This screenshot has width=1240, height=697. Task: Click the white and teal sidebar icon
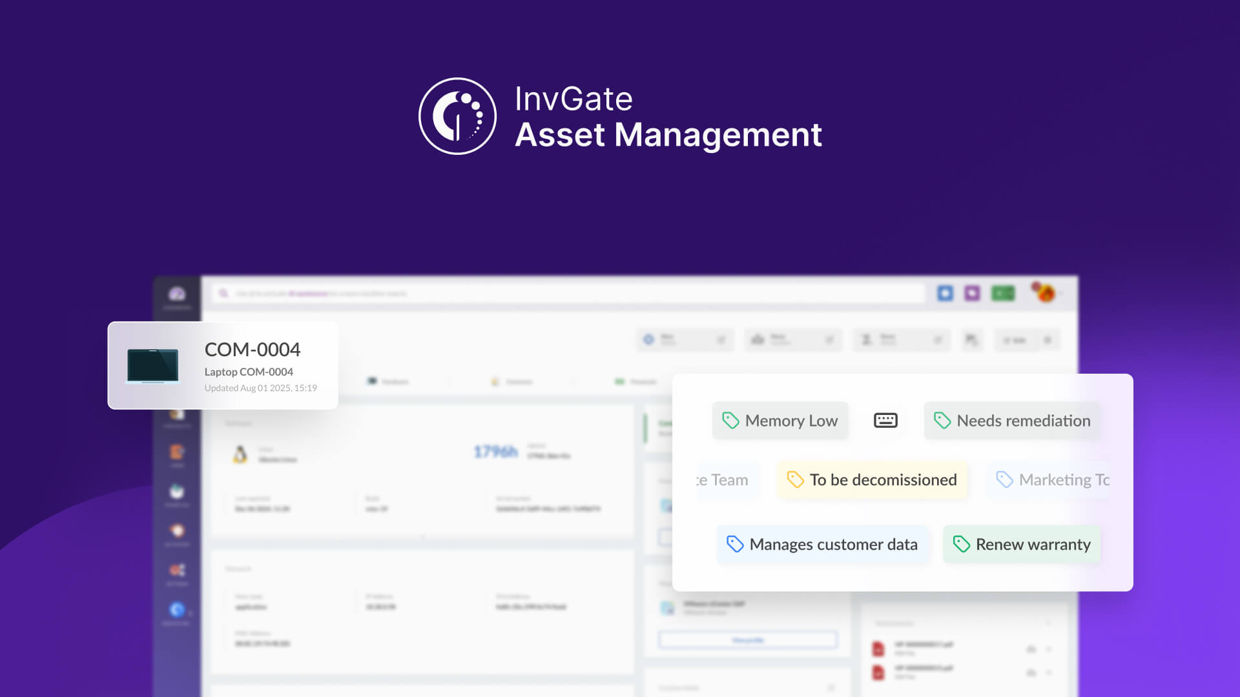pyautogui.click(x=177, y=491)
